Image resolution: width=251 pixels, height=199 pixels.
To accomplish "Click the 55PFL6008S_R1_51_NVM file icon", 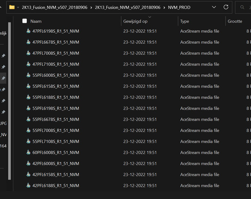I will point(28,75).
